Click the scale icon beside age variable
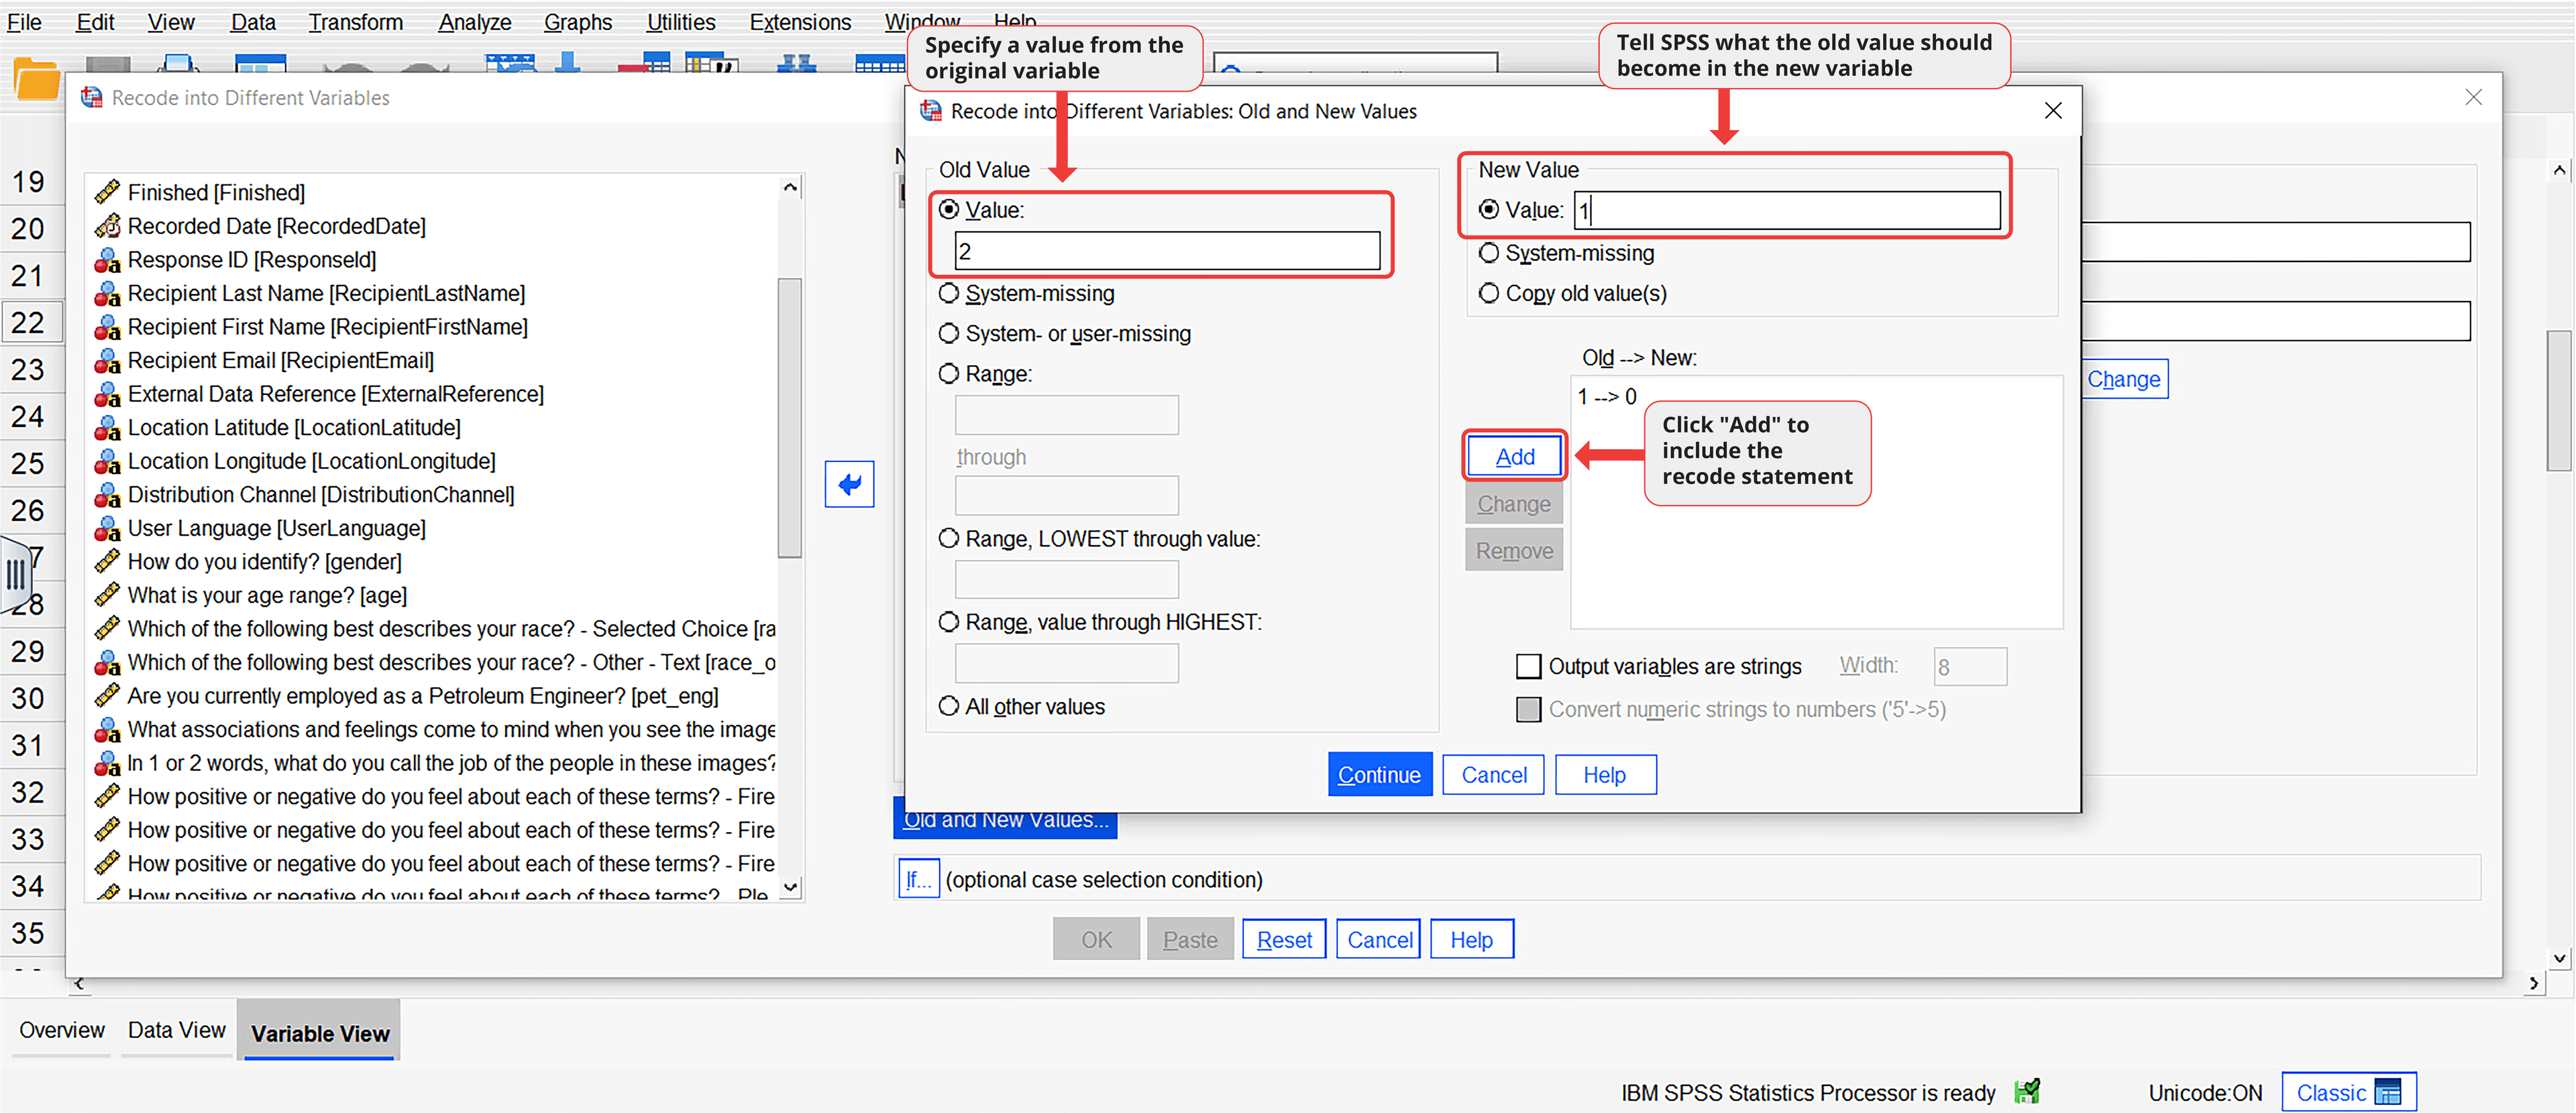Screen dimensions: 2576x1113 coord(107,595)
